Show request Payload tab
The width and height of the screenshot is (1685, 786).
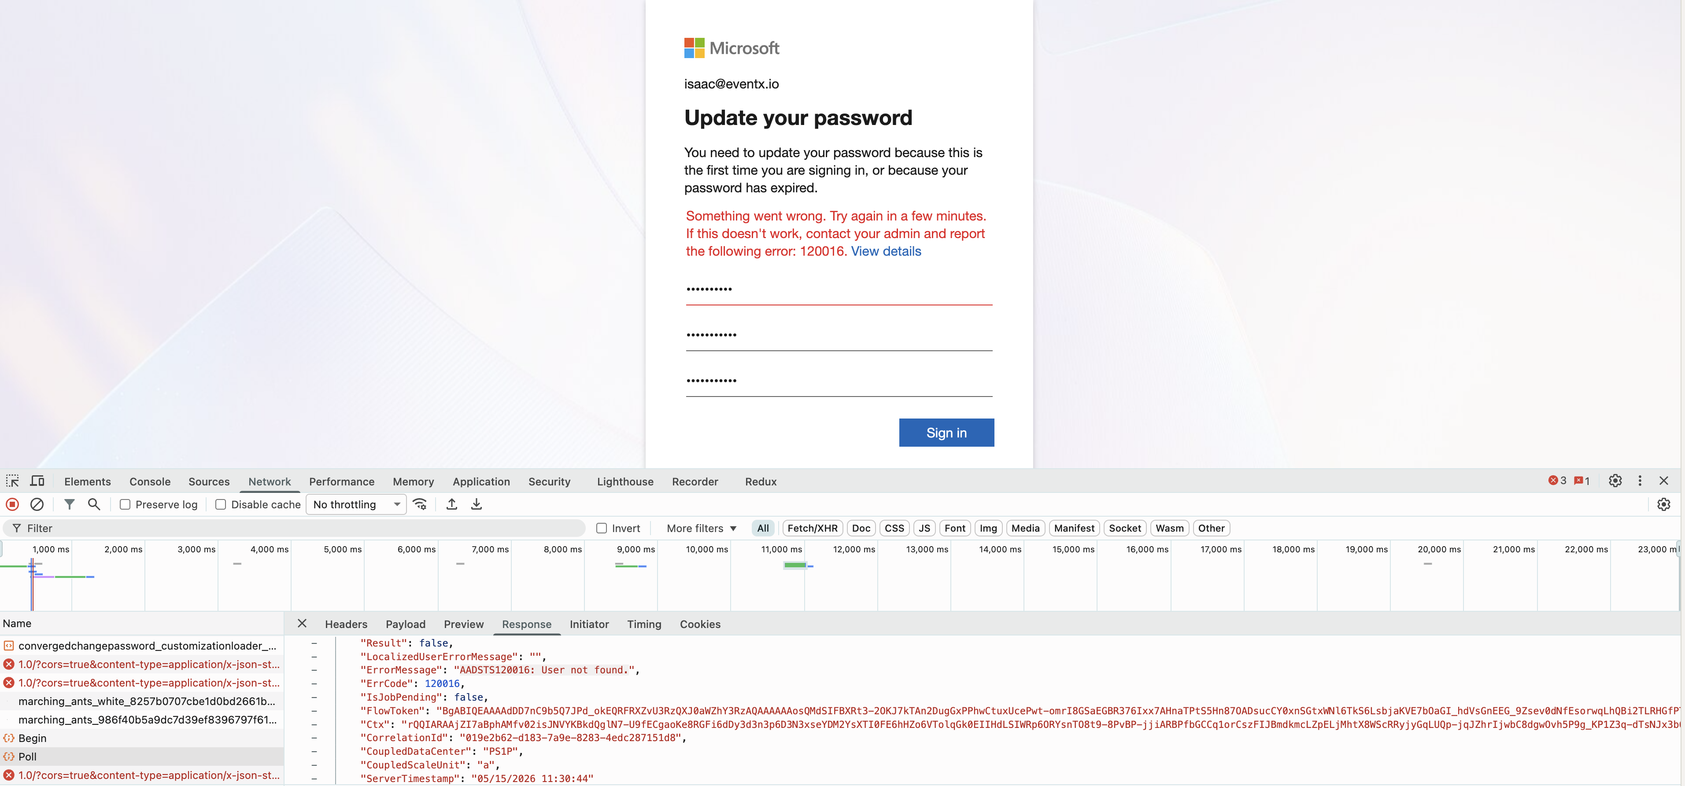[406, 624]
